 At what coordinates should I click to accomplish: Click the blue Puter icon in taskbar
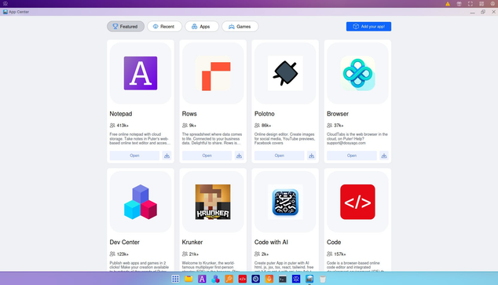296,279
